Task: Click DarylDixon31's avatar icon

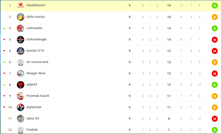Action: click(x=20, y=5)
